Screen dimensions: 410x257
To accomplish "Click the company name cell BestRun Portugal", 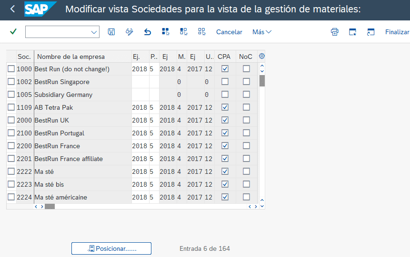I will (x=60, y=133).
